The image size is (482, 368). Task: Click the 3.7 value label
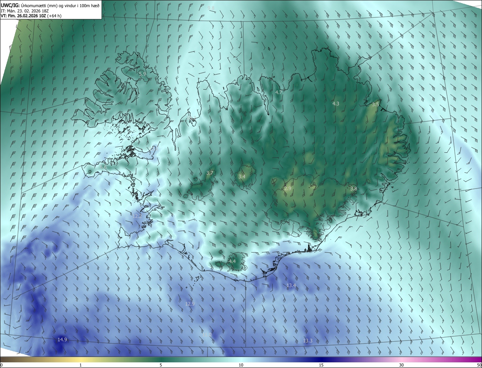point(210,173)
